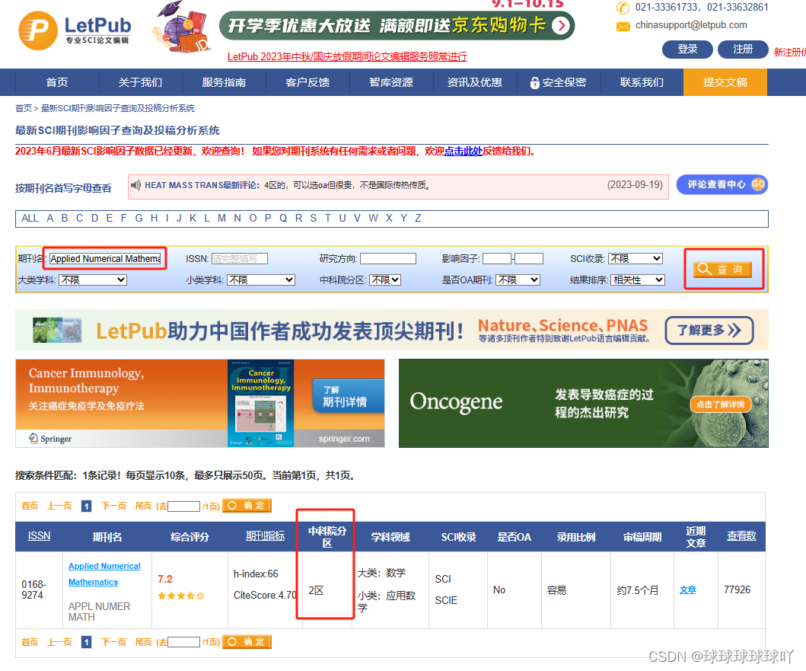Open the 客户反馈 navigation tab
Image resolution: width=806 pixels, height=671 pixels.
click(307, 82)
